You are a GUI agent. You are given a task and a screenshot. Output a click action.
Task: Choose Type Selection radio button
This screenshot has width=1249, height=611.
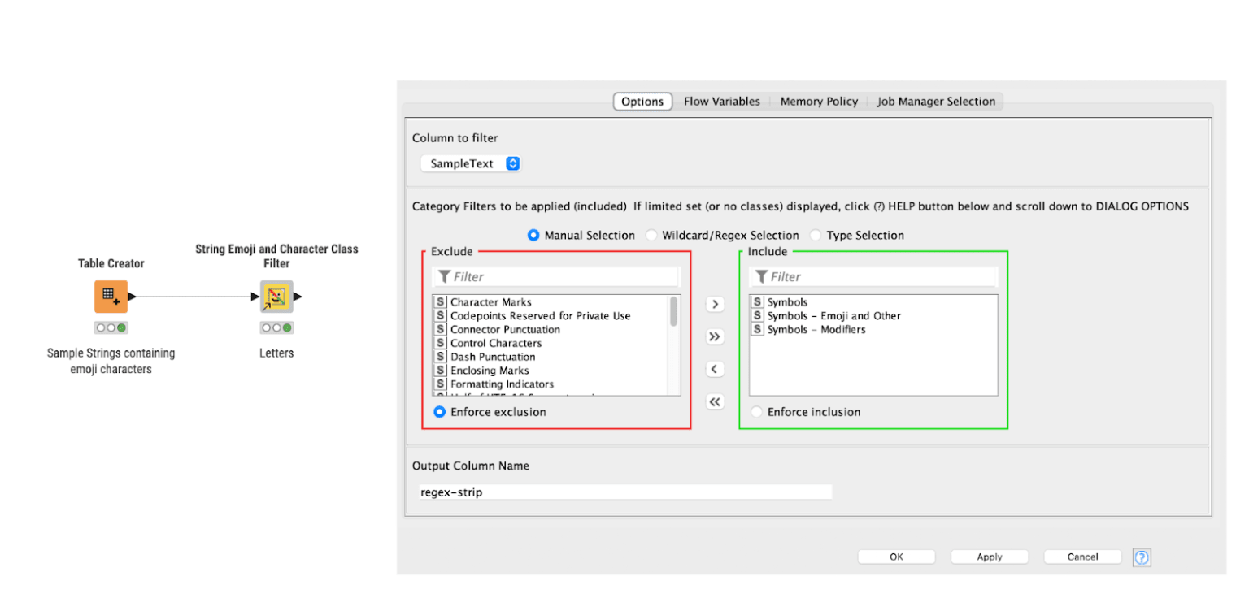(816, 236)
